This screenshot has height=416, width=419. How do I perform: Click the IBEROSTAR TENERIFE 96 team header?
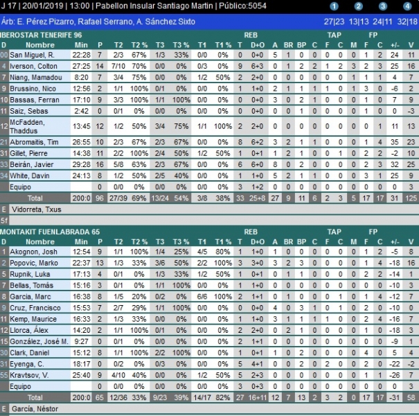pos(41,35)
